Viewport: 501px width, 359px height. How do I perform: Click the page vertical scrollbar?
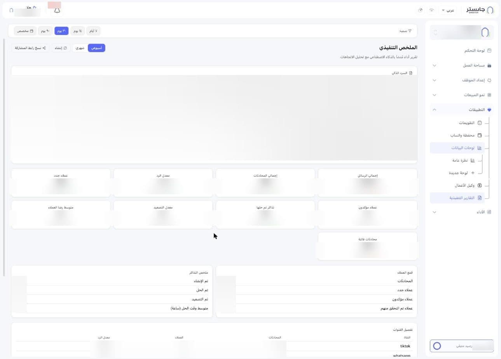click(x=4, y=157)
